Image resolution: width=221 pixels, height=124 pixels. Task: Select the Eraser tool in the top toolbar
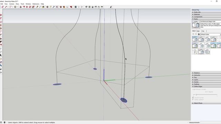pos(2,7)
